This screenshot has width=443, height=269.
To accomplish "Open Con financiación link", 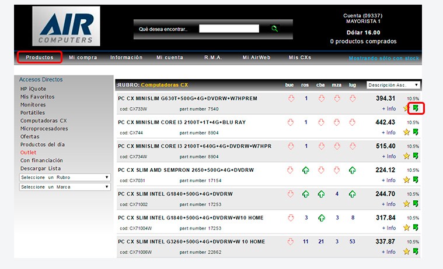I will point(41,160).
